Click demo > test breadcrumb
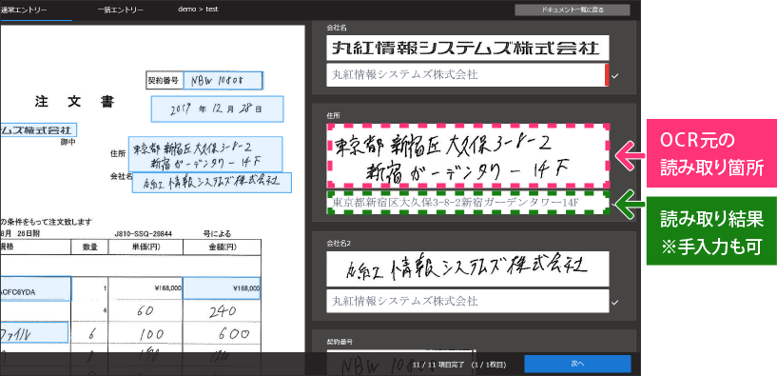The height and width of the screenshot is (376, 777). click(x=198, y=9)
